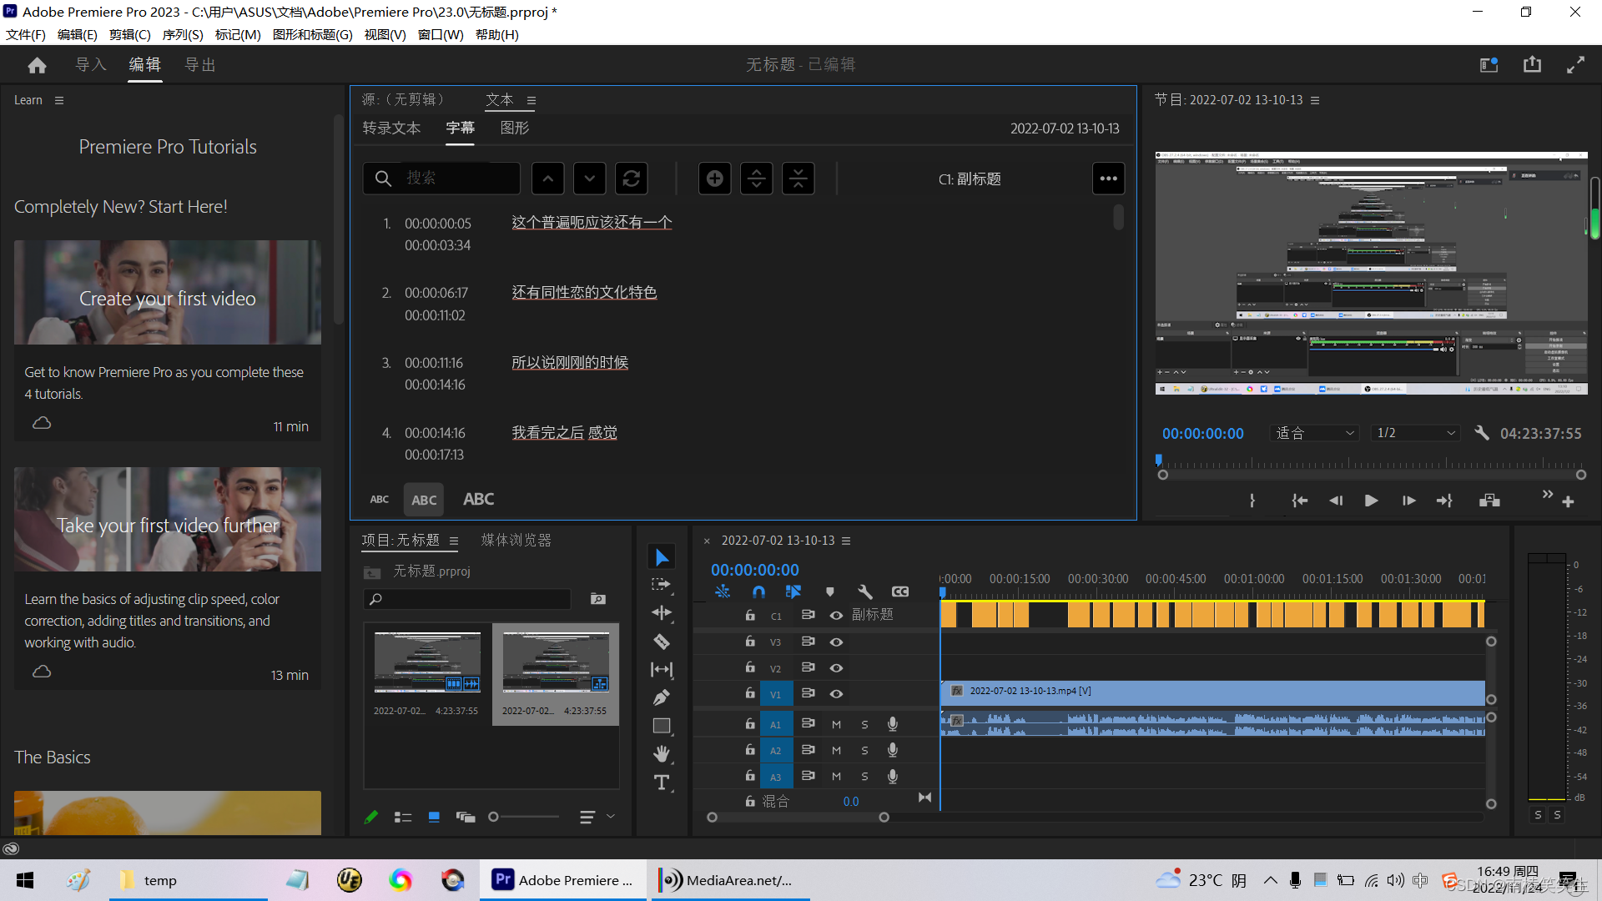Mute track A1
Screen dimensions: 1602x901
[836, 725]
